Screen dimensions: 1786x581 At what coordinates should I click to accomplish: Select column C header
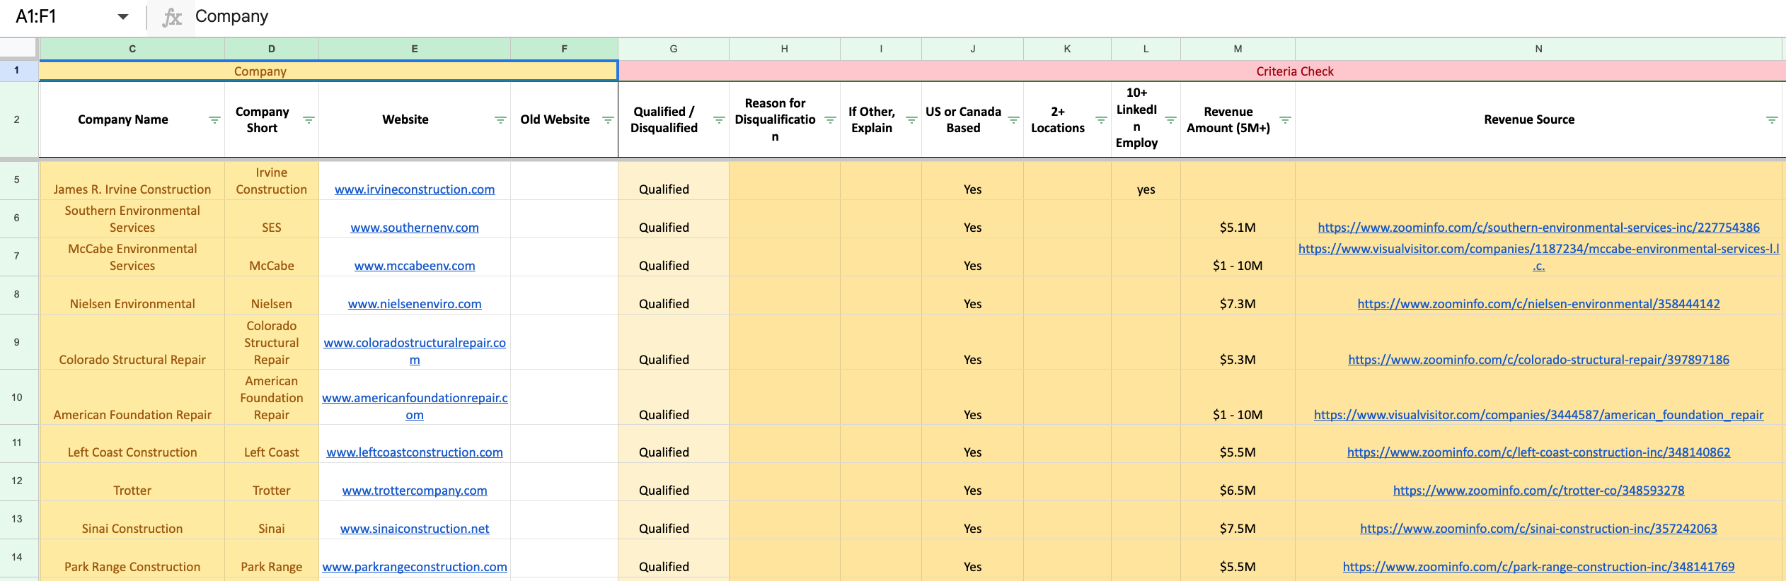(x=132, y=49)
